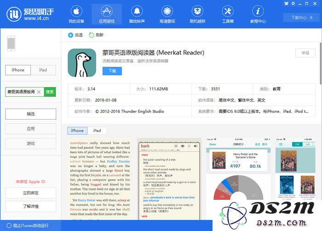Click version value 3.14
This screenshot has height=231, width=322.
(92, 89)
